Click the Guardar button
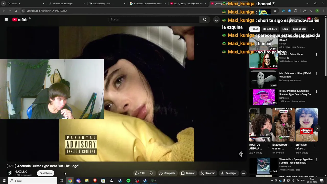Image resolution: width=327 pixels, height=184 pixels. point(188,173)
